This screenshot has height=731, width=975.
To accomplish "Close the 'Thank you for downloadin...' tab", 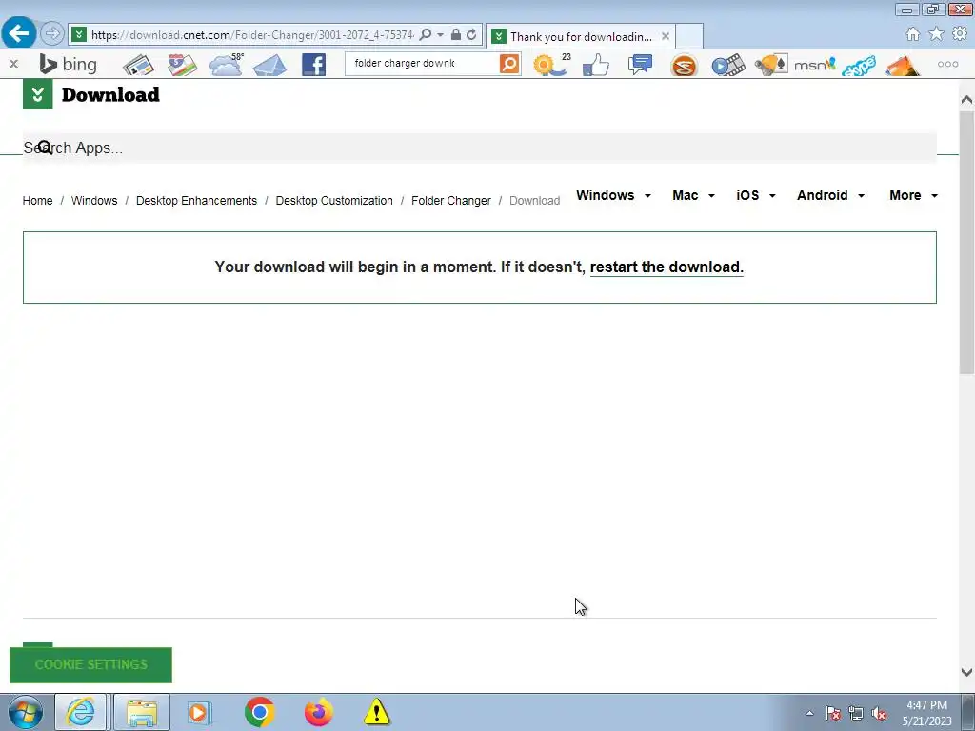I will pyautogui.click(x=666, y=36).
